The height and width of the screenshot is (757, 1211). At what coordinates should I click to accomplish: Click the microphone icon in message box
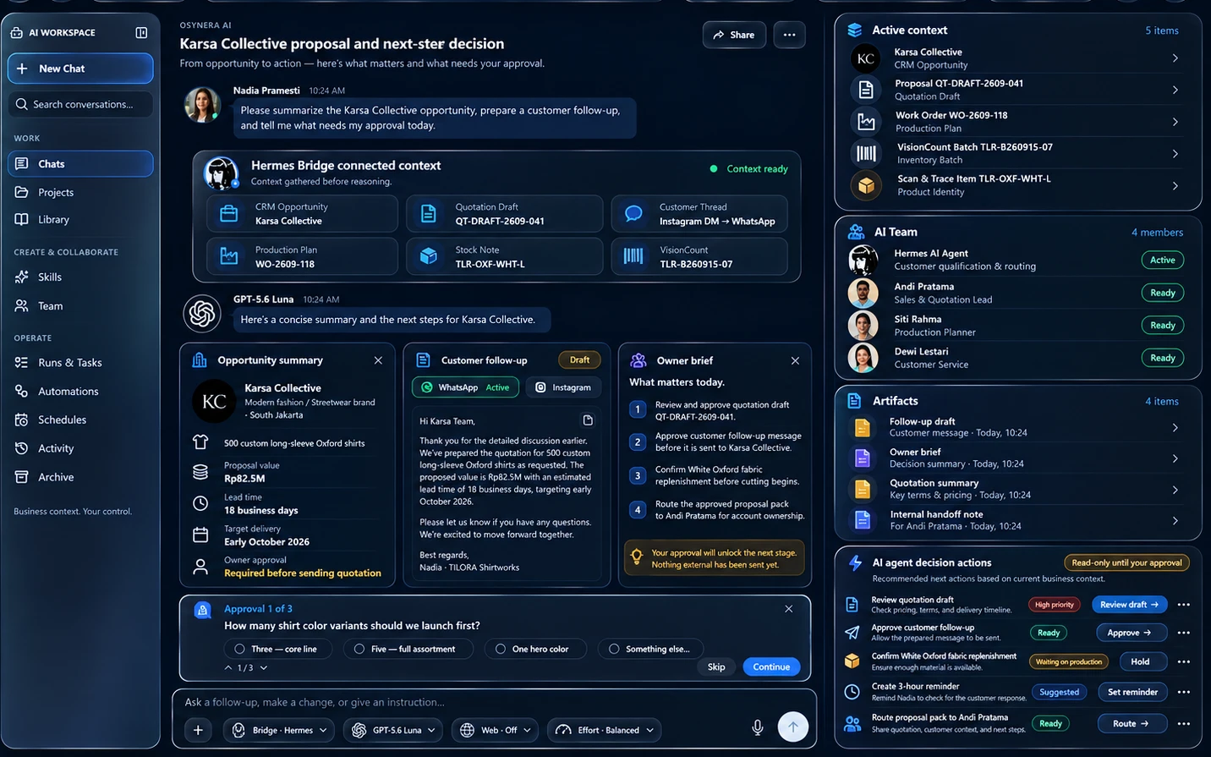[x=758, y=727]
